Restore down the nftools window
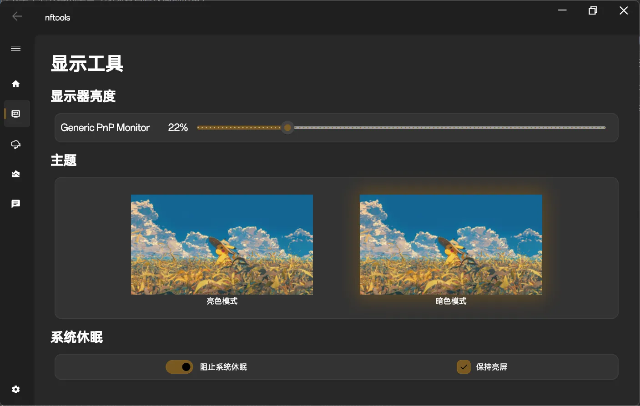The image size is (640, 406). (x=593, y=10)
